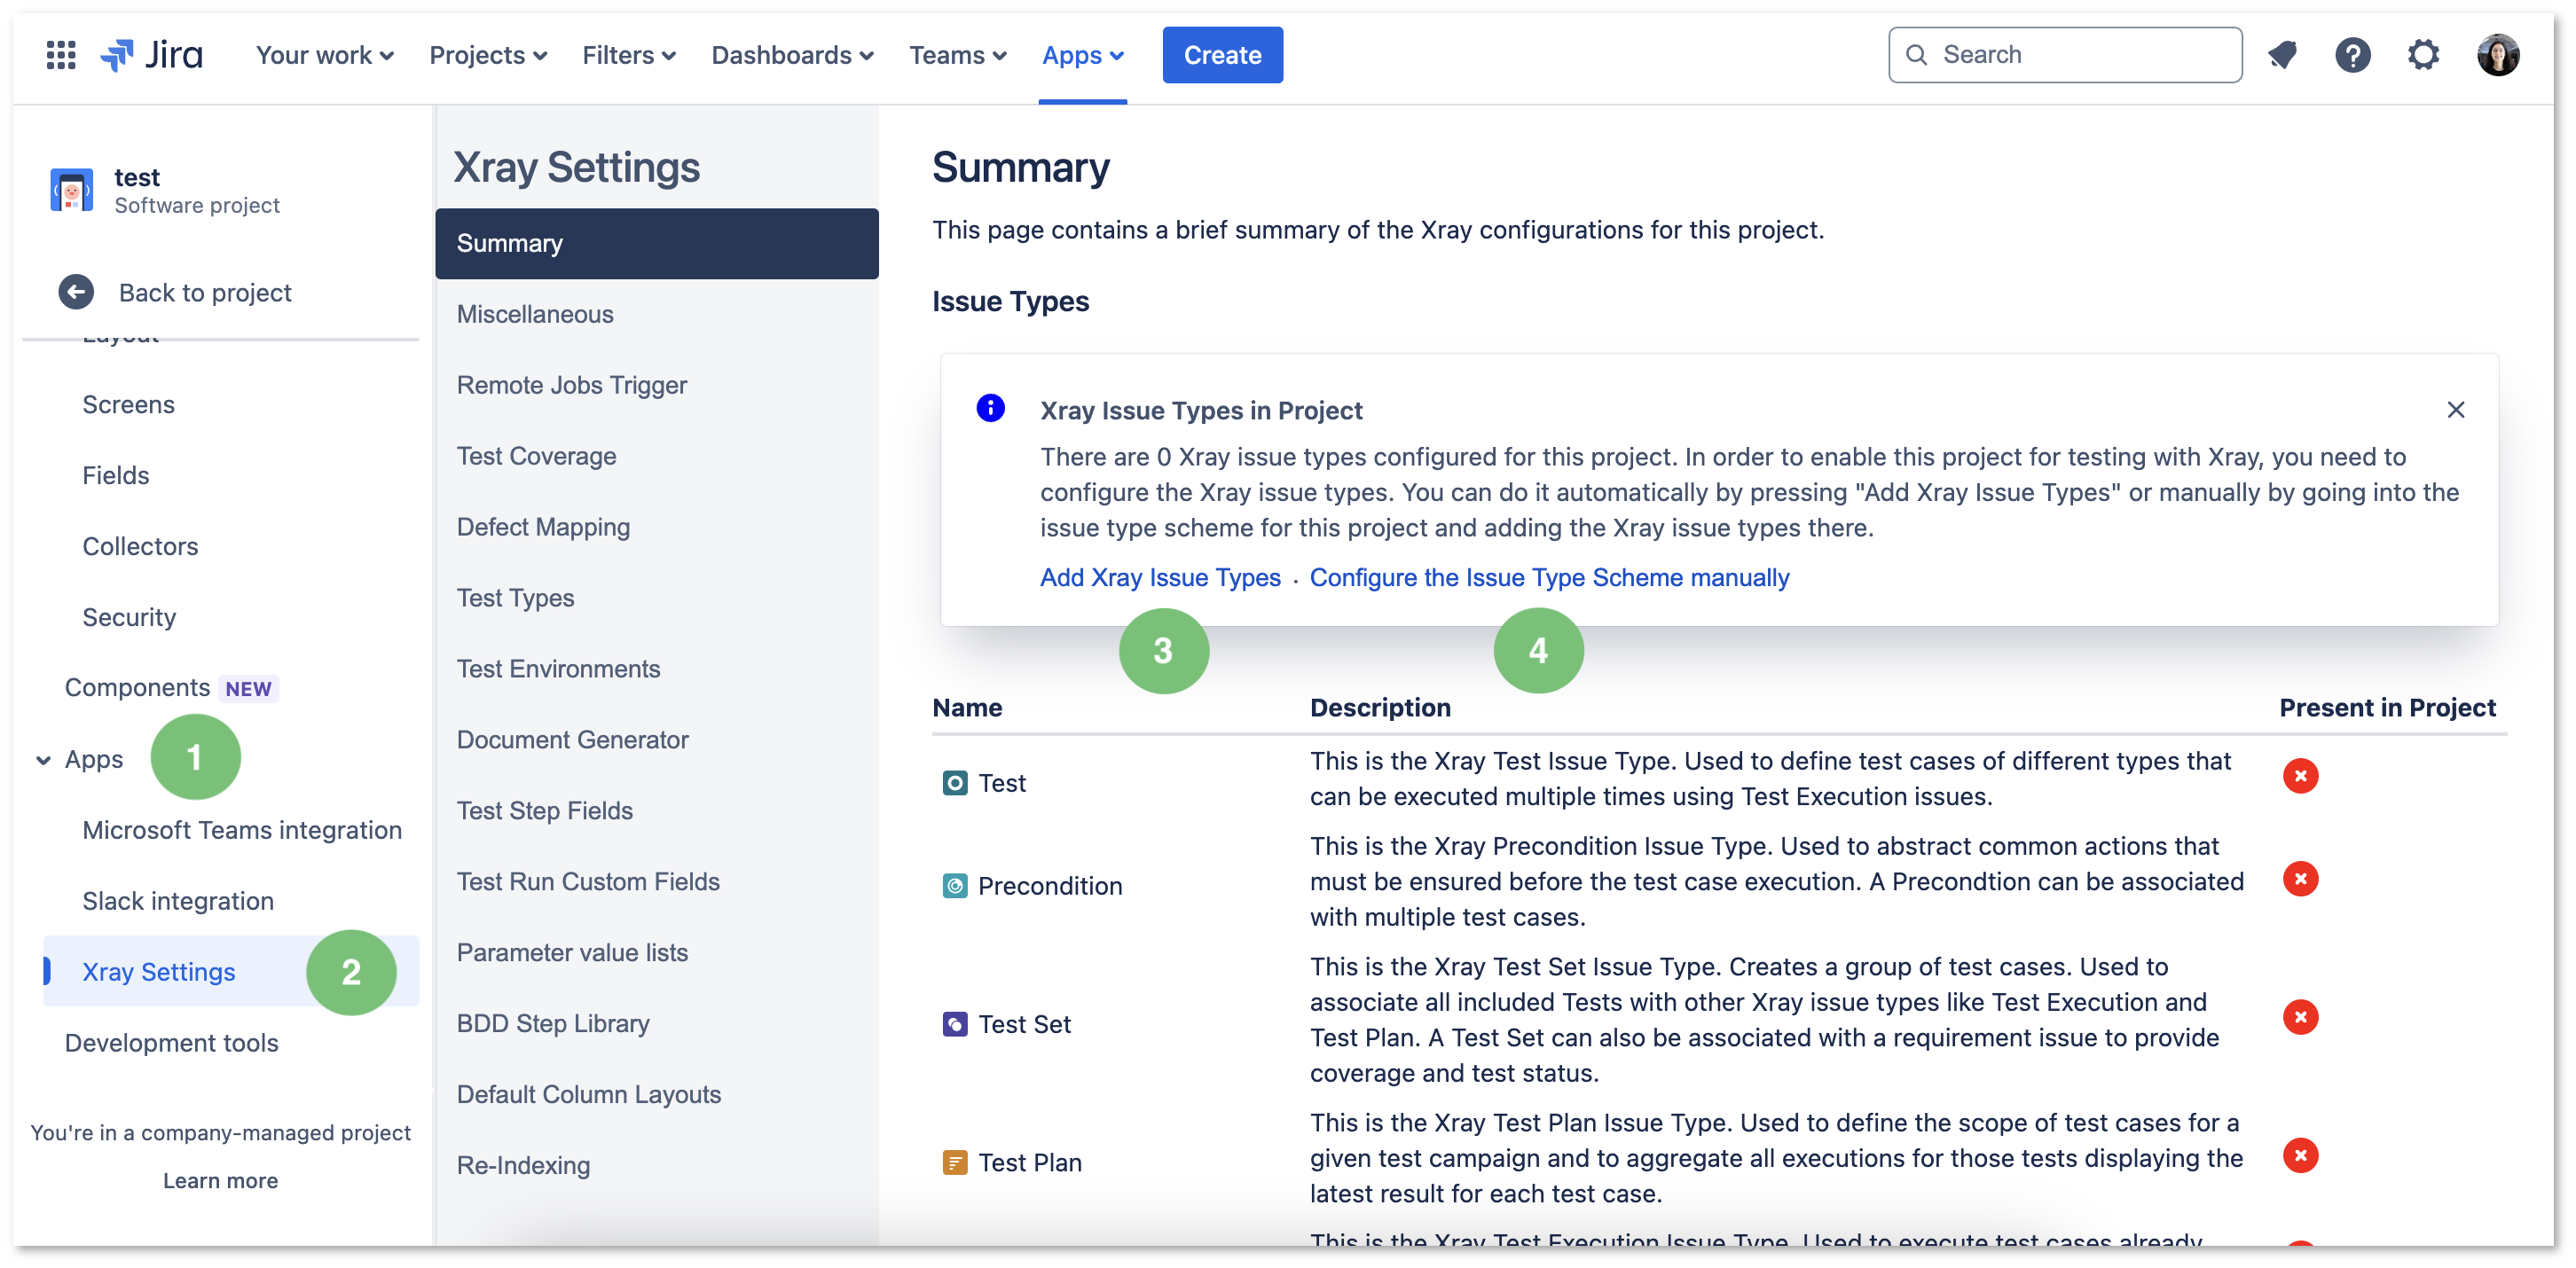Dismiss the Xray Issue Types notice
Viewport: 2576px width, 1268px height.
[x=2456, y=410]
